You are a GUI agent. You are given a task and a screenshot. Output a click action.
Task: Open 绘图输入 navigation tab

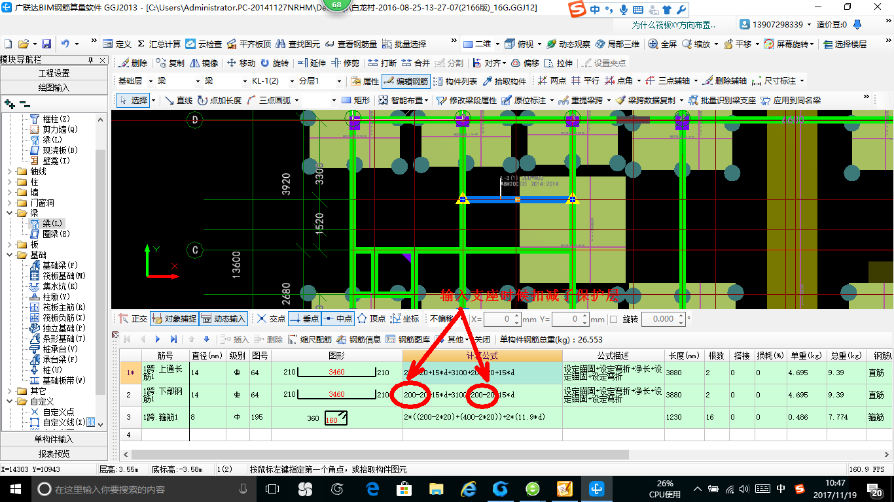coord(54,87)
